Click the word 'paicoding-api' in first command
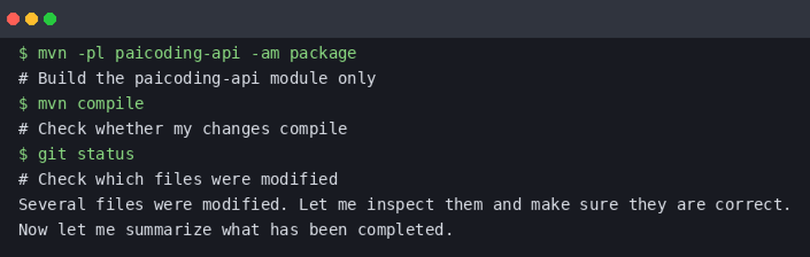The height and width of the screenshot is (257, 810). pos(178,54)
